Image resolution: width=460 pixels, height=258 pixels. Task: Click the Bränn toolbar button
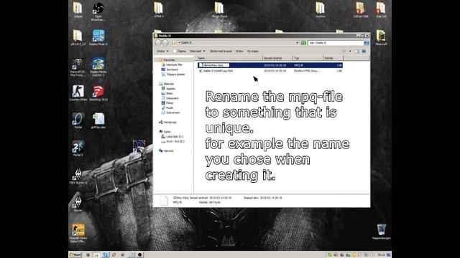pyautogui.click(x=239, y=51)
